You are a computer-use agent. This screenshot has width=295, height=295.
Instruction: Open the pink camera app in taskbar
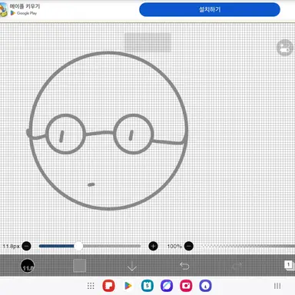tap(186, 286)
